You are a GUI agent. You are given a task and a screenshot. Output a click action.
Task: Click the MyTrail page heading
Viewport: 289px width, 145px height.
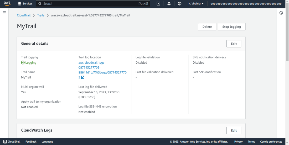click(27, 26)
